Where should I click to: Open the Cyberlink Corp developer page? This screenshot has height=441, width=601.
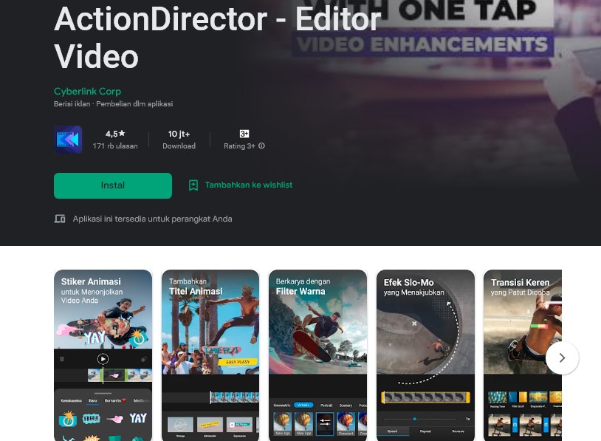(87, 92)
